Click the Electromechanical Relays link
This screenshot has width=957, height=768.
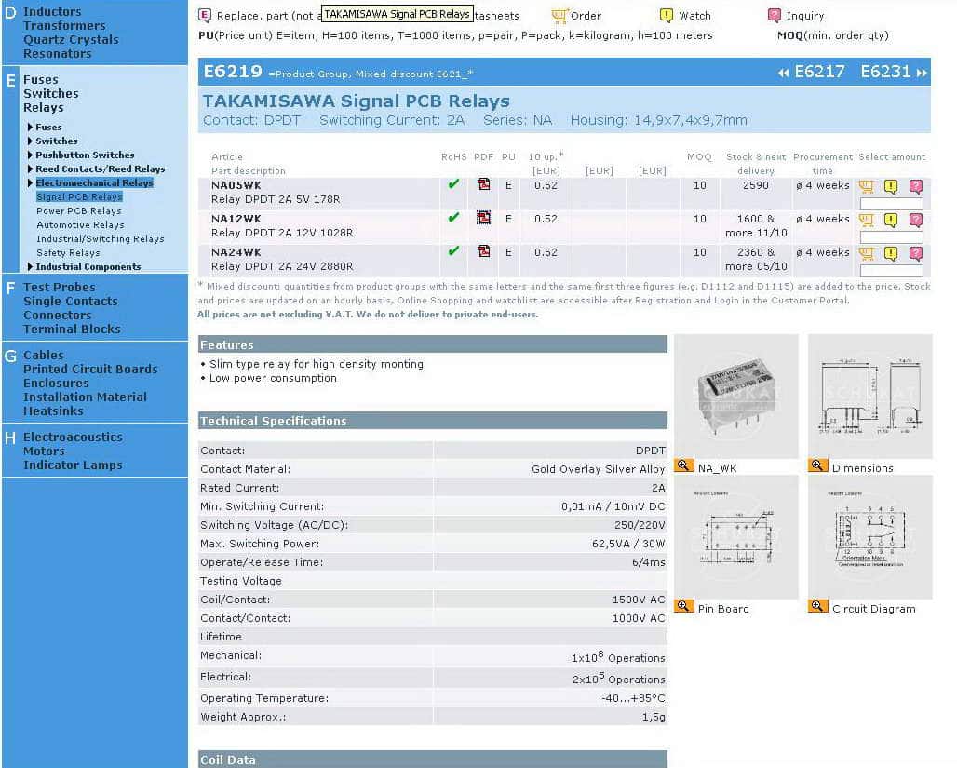tap(94, 182)
